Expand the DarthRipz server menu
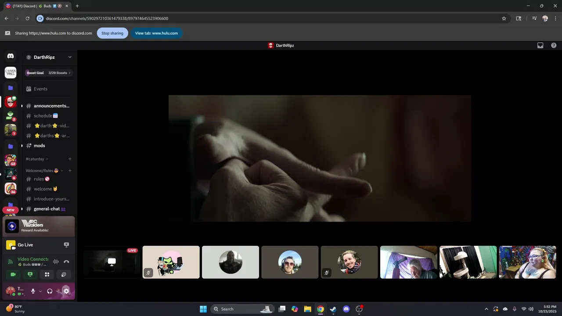Viewport: 562px width, 316px height. coord(70,57)
